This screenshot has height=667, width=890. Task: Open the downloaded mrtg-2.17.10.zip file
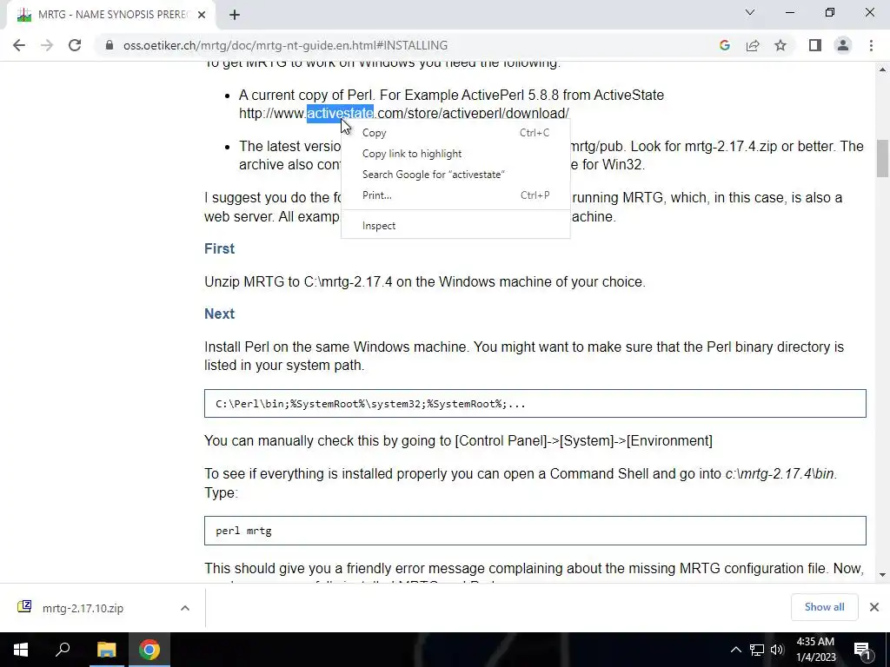(83, 608)
